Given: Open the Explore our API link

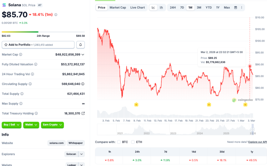Looking at the screenshot, I should click(x=257, y=142).
